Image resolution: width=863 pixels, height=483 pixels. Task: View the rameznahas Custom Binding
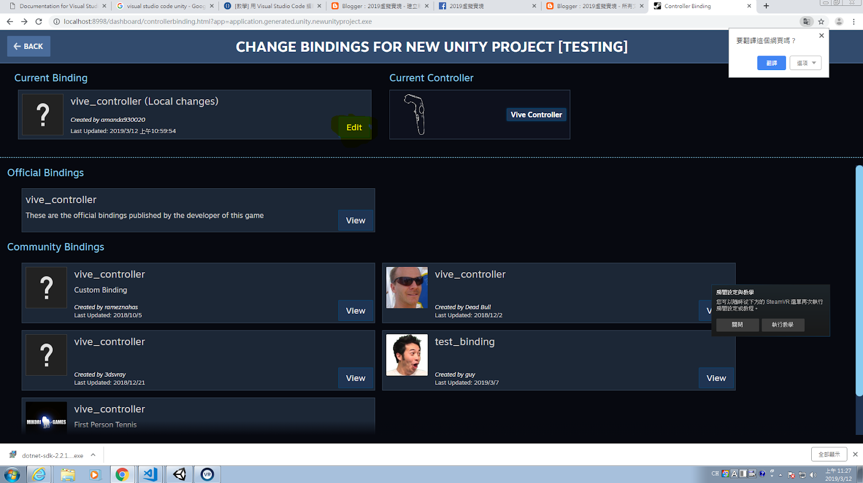(x=355, y=310)
